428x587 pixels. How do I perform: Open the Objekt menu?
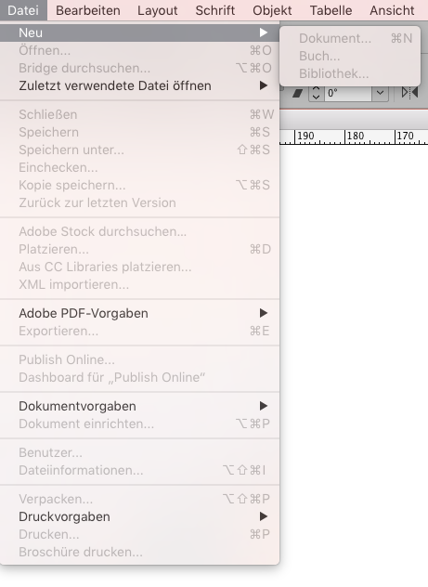click(x=272, y=10)
